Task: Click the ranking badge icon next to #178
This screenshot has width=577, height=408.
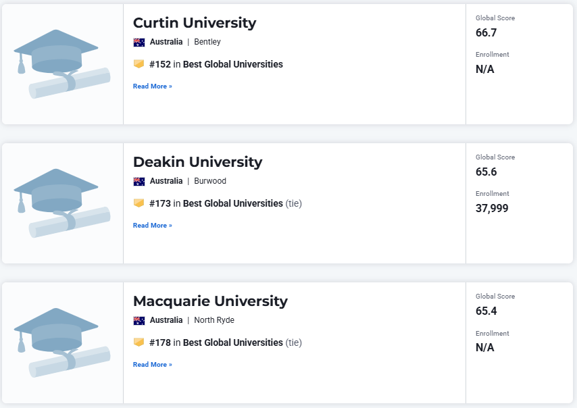Action: coord(139,342)
